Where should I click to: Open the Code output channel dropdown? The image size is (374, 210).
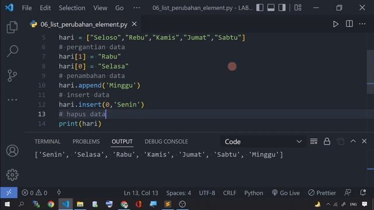(x=263, y=142)
